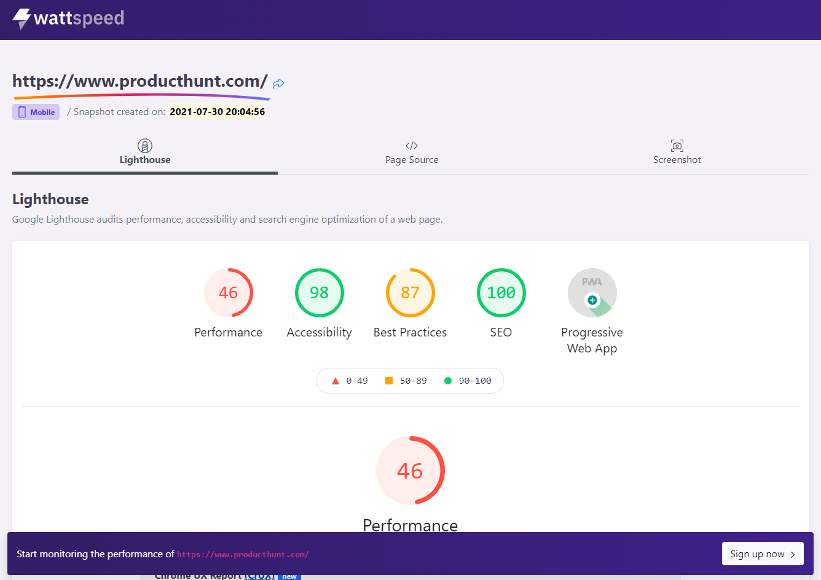
Task: Click the Sign up now button
Action: 763,554
